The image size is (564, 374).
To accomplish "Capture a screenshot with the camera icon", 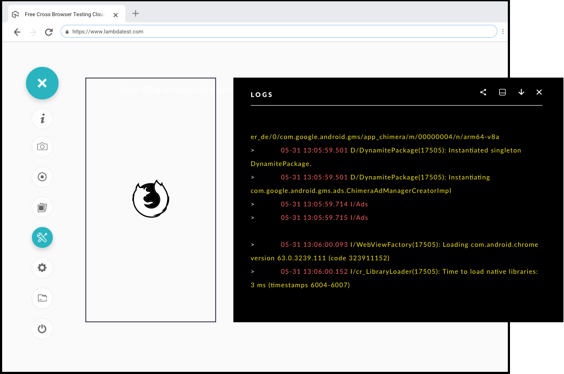I will click(42, 147).
